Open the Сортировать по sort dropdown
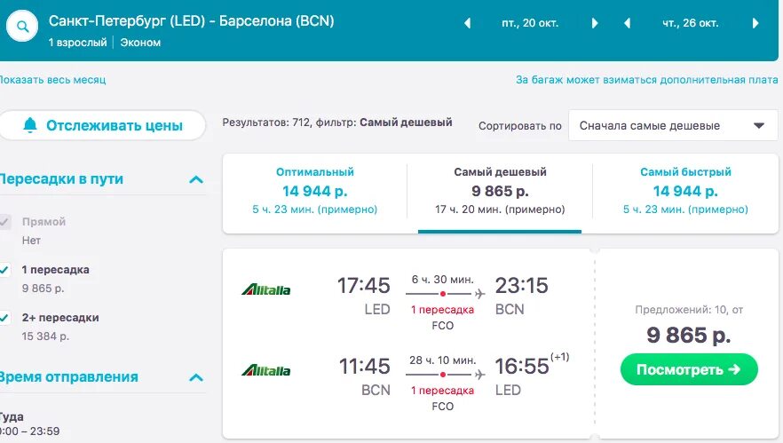The width and height of the screenshot is (783, 443). tap(672, 125)
